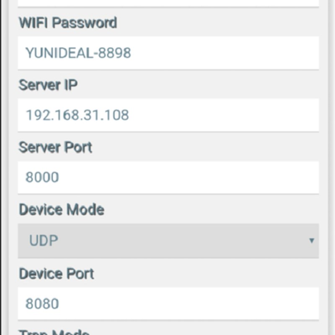This screenshot has height=335, width=335.
Task: Click the "Server IP" label
Action: coord(48,85)
